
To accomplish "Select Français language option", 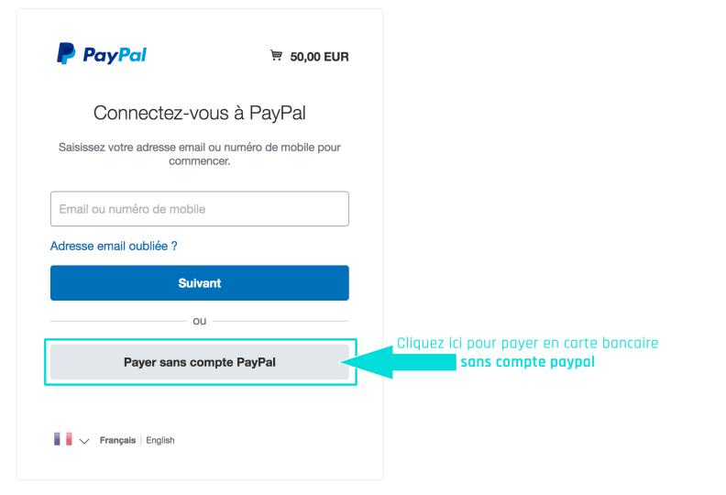I will 117,440.
